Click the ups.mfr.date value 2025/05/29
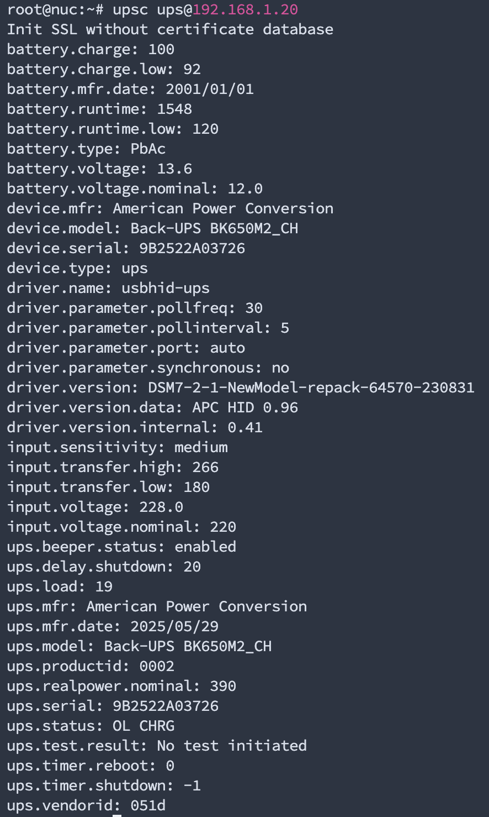489x817 pixels. coord(174,626)
